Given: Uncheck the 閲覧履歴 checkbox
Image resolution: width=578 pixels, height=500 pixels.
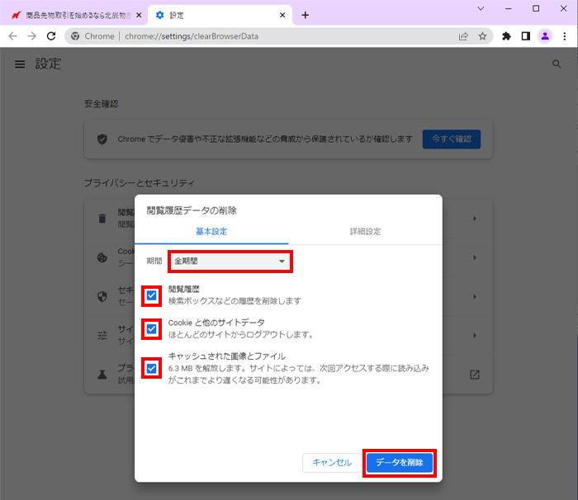Looking at the screenshot, I should tap(151, 295).
